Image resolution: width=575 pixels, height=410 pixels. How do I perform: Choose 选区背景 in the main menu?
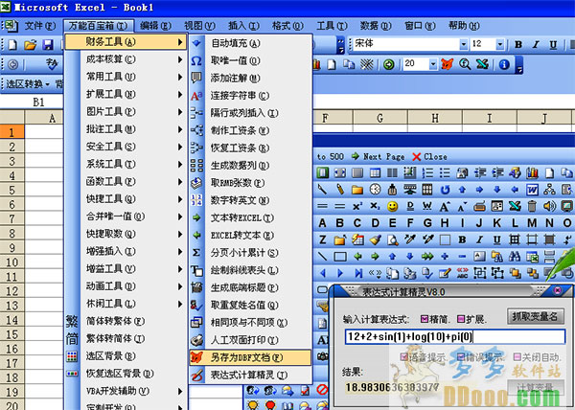click(126, 355)
